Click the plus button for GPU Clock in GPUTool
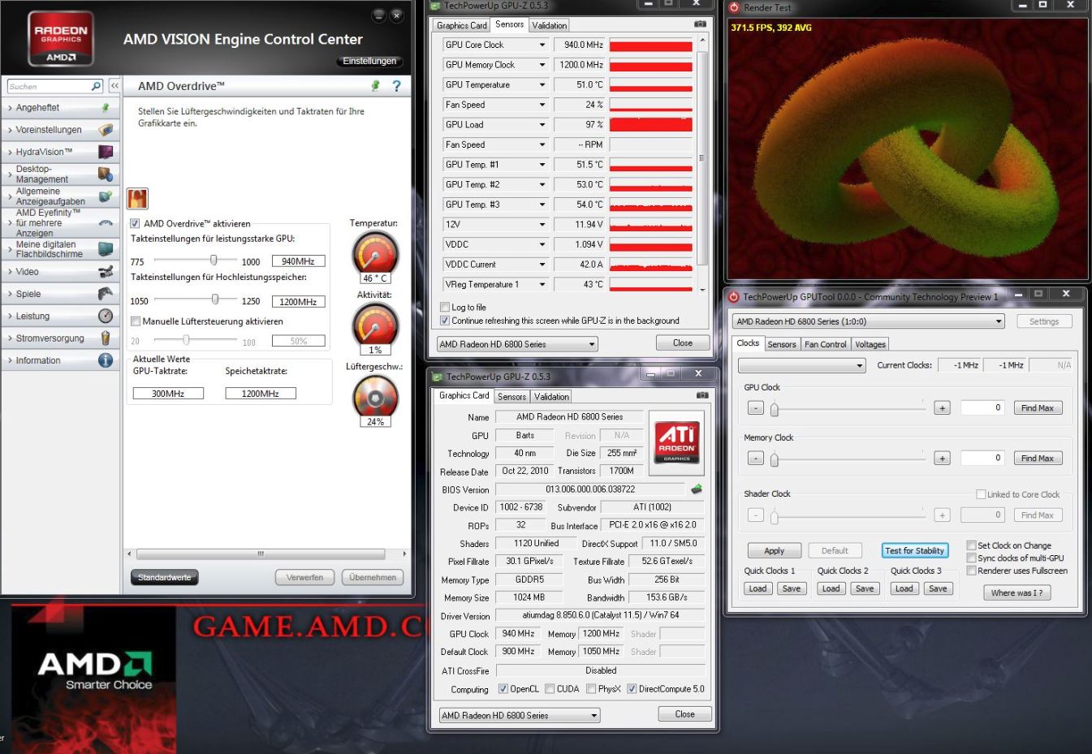1092x754 pixels. 942,407
